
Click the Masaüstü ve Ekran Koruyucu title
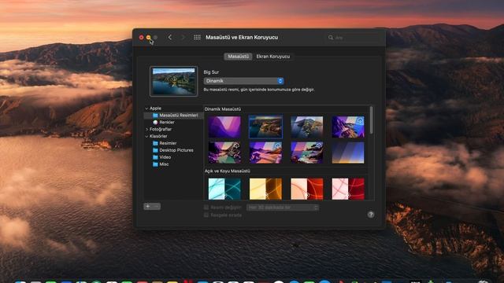(242, 37)
